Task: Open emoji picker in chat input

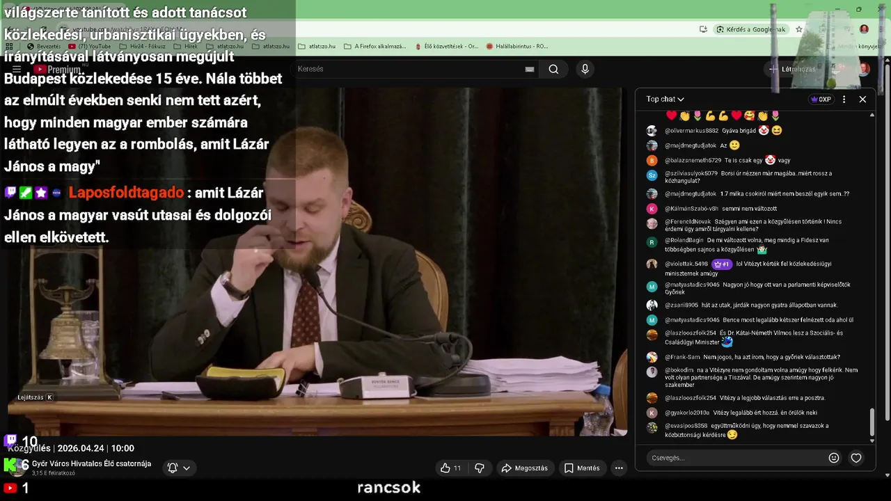Action: (834, 458)
